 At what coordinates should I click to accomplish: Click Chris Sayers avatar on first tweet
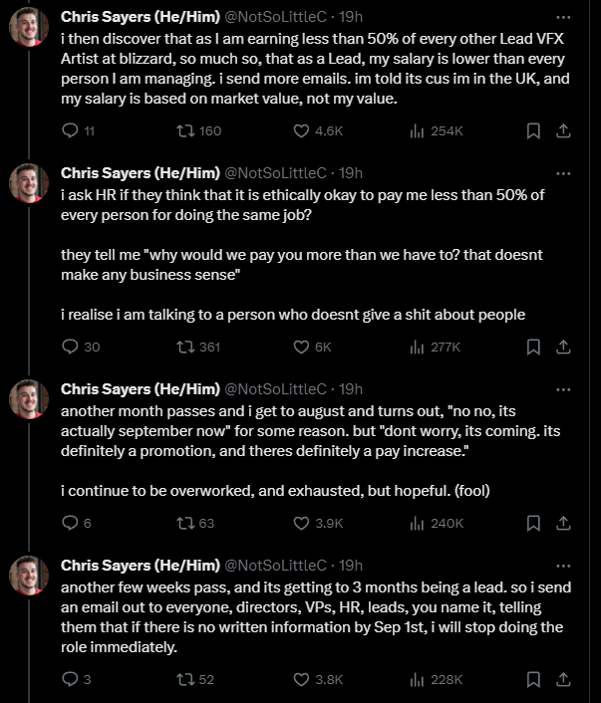coord(29,27)
